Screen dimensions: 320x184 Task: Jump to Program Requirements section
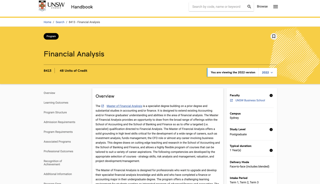[58, 132]
